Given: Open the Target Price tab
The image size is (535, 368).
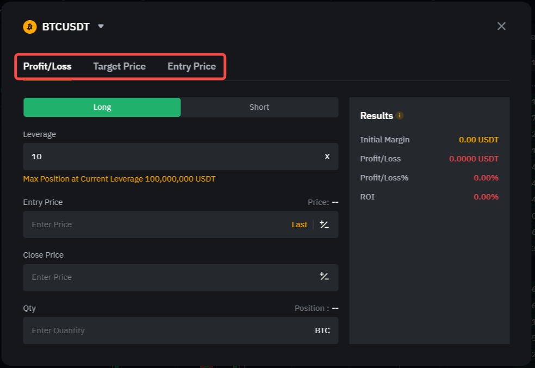Looking at the screenshot, I should point(119,66).
